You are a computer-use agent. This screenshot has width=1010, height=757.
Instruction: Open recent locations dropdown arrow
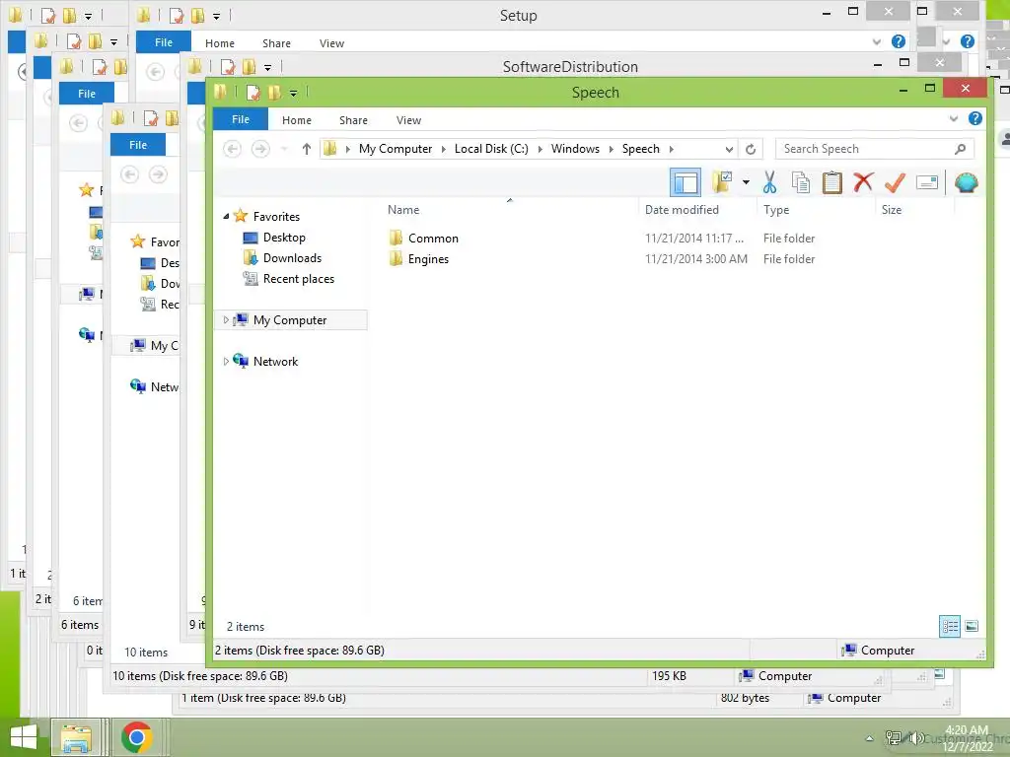(x=284, y=150)
